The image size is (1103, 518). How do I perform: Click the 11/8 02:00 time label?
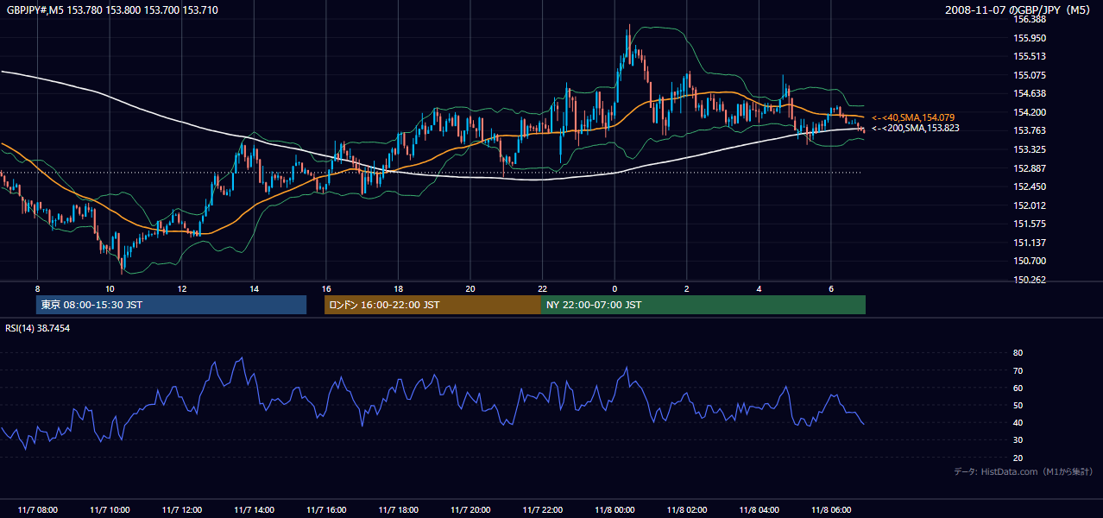point(686,510)
